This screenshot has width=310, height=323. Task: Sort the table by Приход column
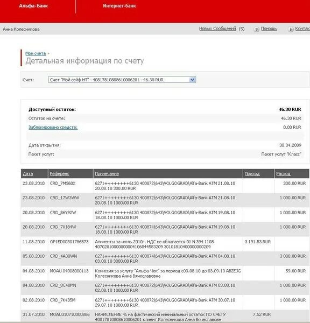(x=252, y=174)
